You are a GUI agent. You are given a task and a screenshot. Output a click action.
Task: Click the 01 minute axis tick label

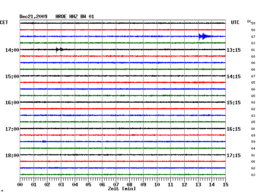coord(34,184)
